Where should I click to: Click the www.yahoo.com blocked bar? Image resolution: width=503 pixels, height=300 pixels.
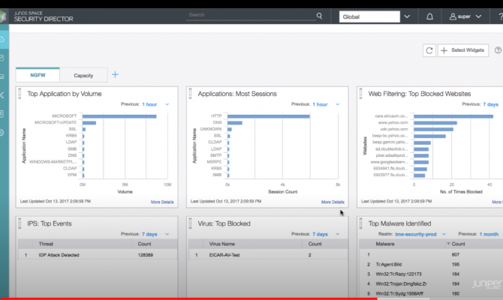coord(435,123)
